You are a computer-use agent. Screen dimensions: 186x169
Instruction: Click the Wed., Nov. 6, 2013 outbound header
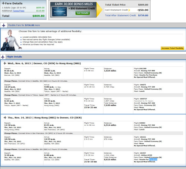coord(44,63)
